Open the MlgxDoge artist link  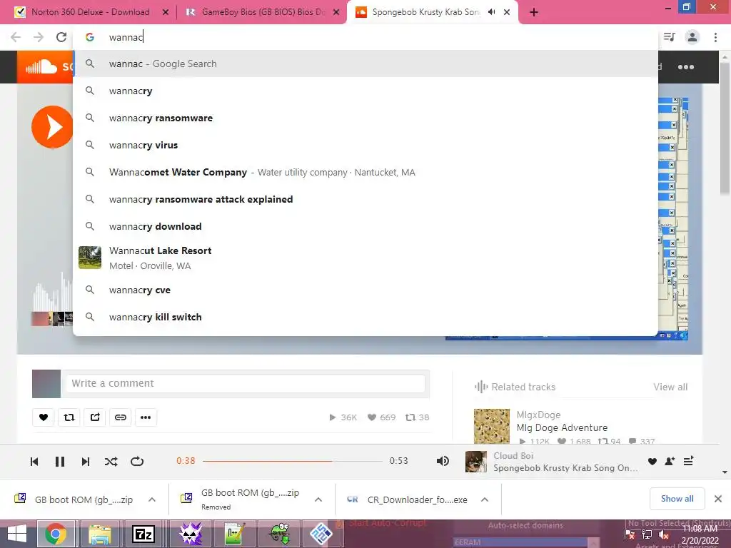click(x=538, y=415)
